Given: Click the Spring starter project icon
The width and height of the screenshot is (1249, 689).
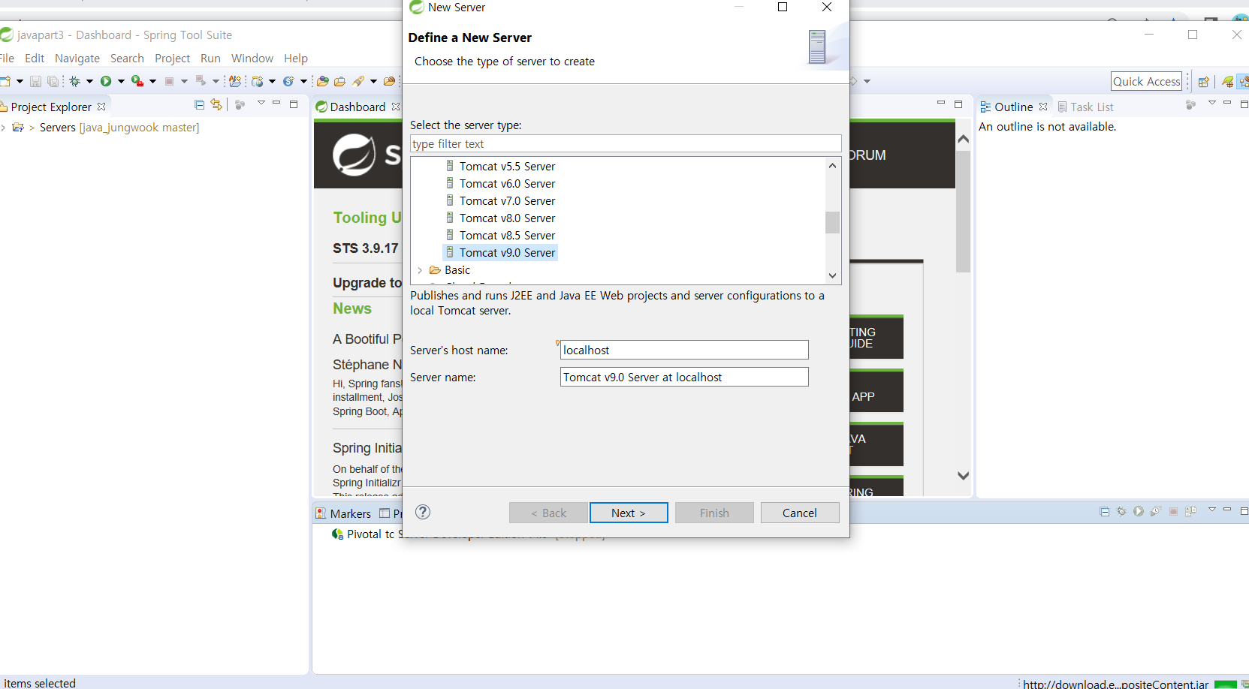Looking at the screenshot, I should tap(288, 81).
